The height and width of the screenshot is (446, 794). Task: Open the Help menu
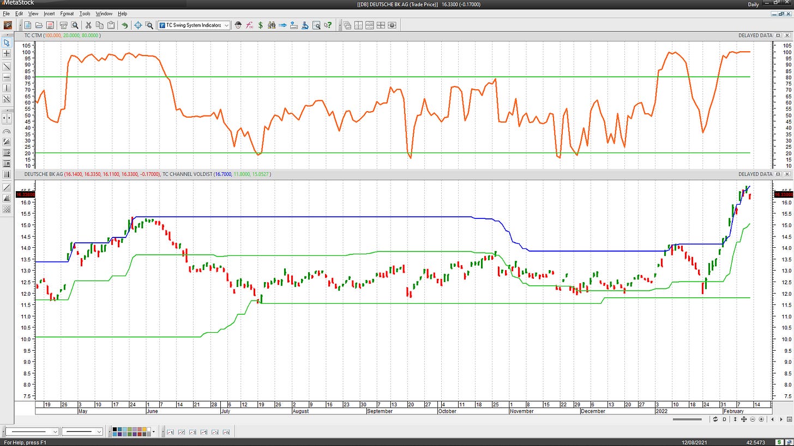(x=122, y=14)
